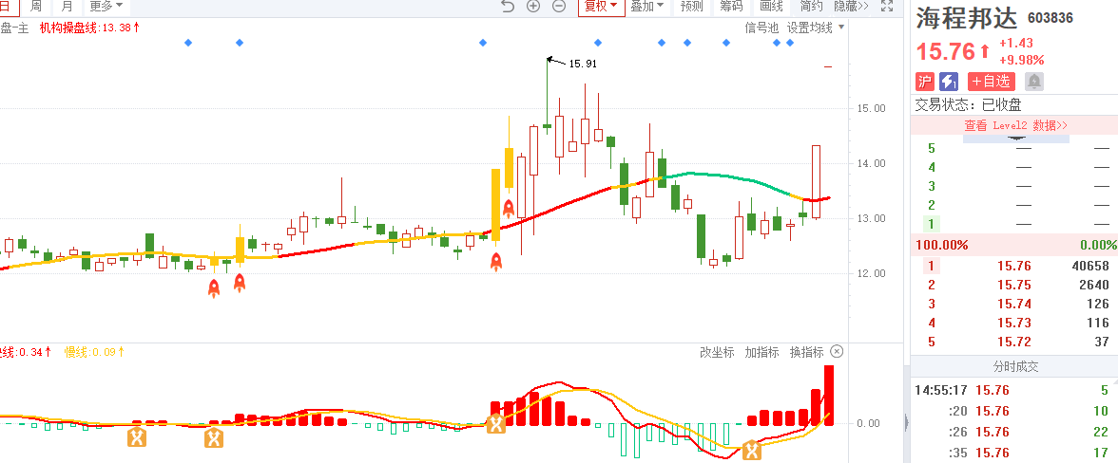Activate the 画线 drawing tools

[772, 7]
